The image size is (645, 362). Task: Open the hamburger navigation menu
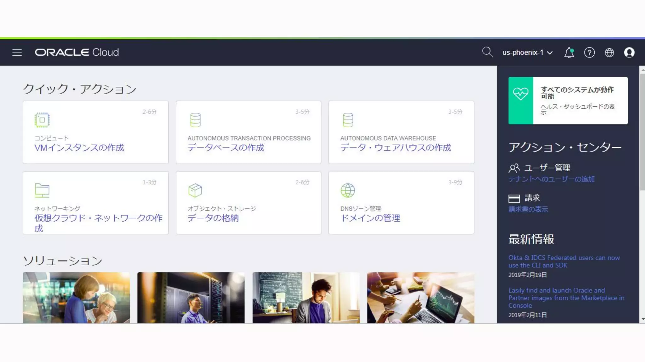[x=17, y=52]
